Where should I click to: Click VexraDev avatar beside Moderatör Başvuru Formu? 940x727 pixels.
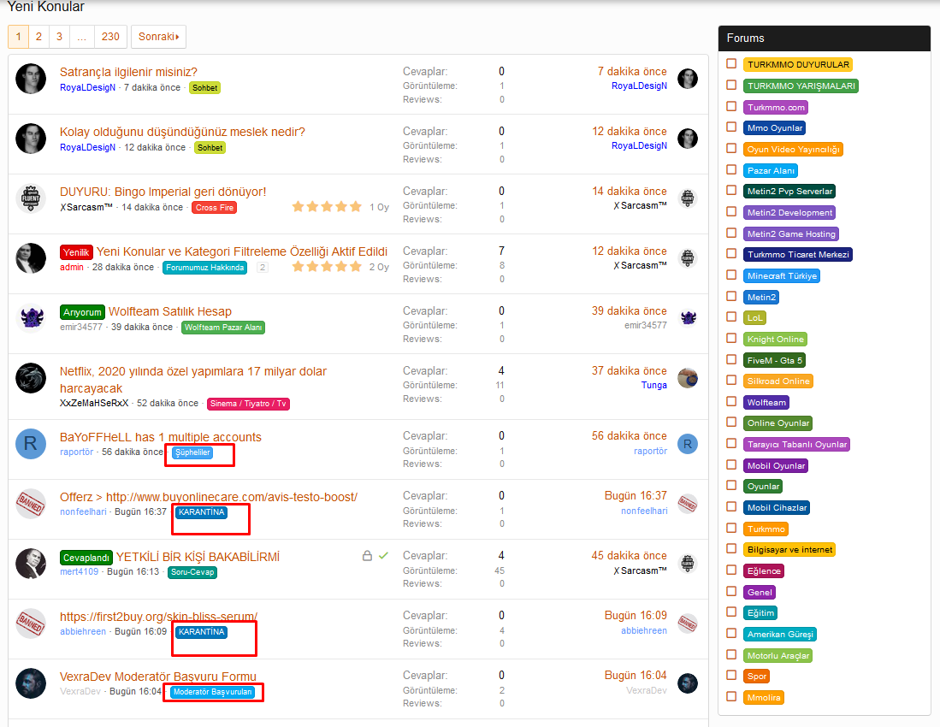[x=31, y=683]
